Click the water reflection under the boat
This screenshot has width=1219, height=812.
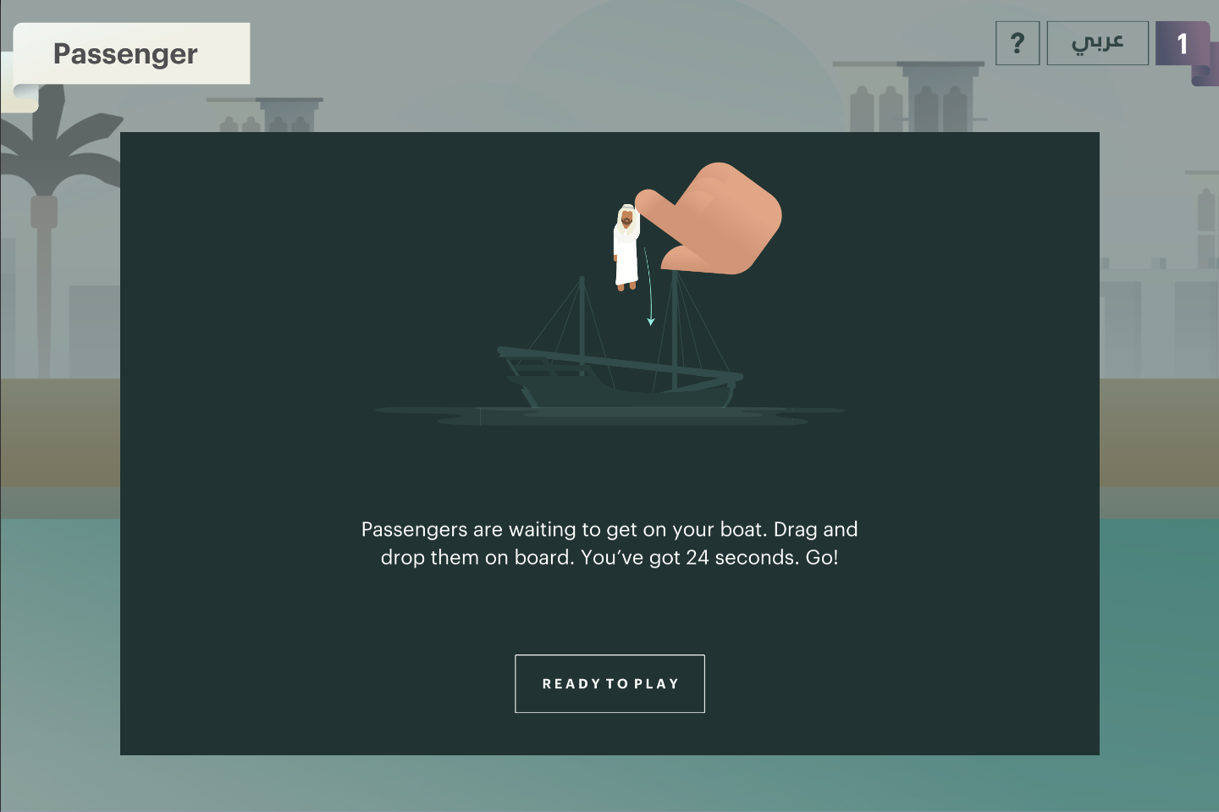tap(609, 415)
